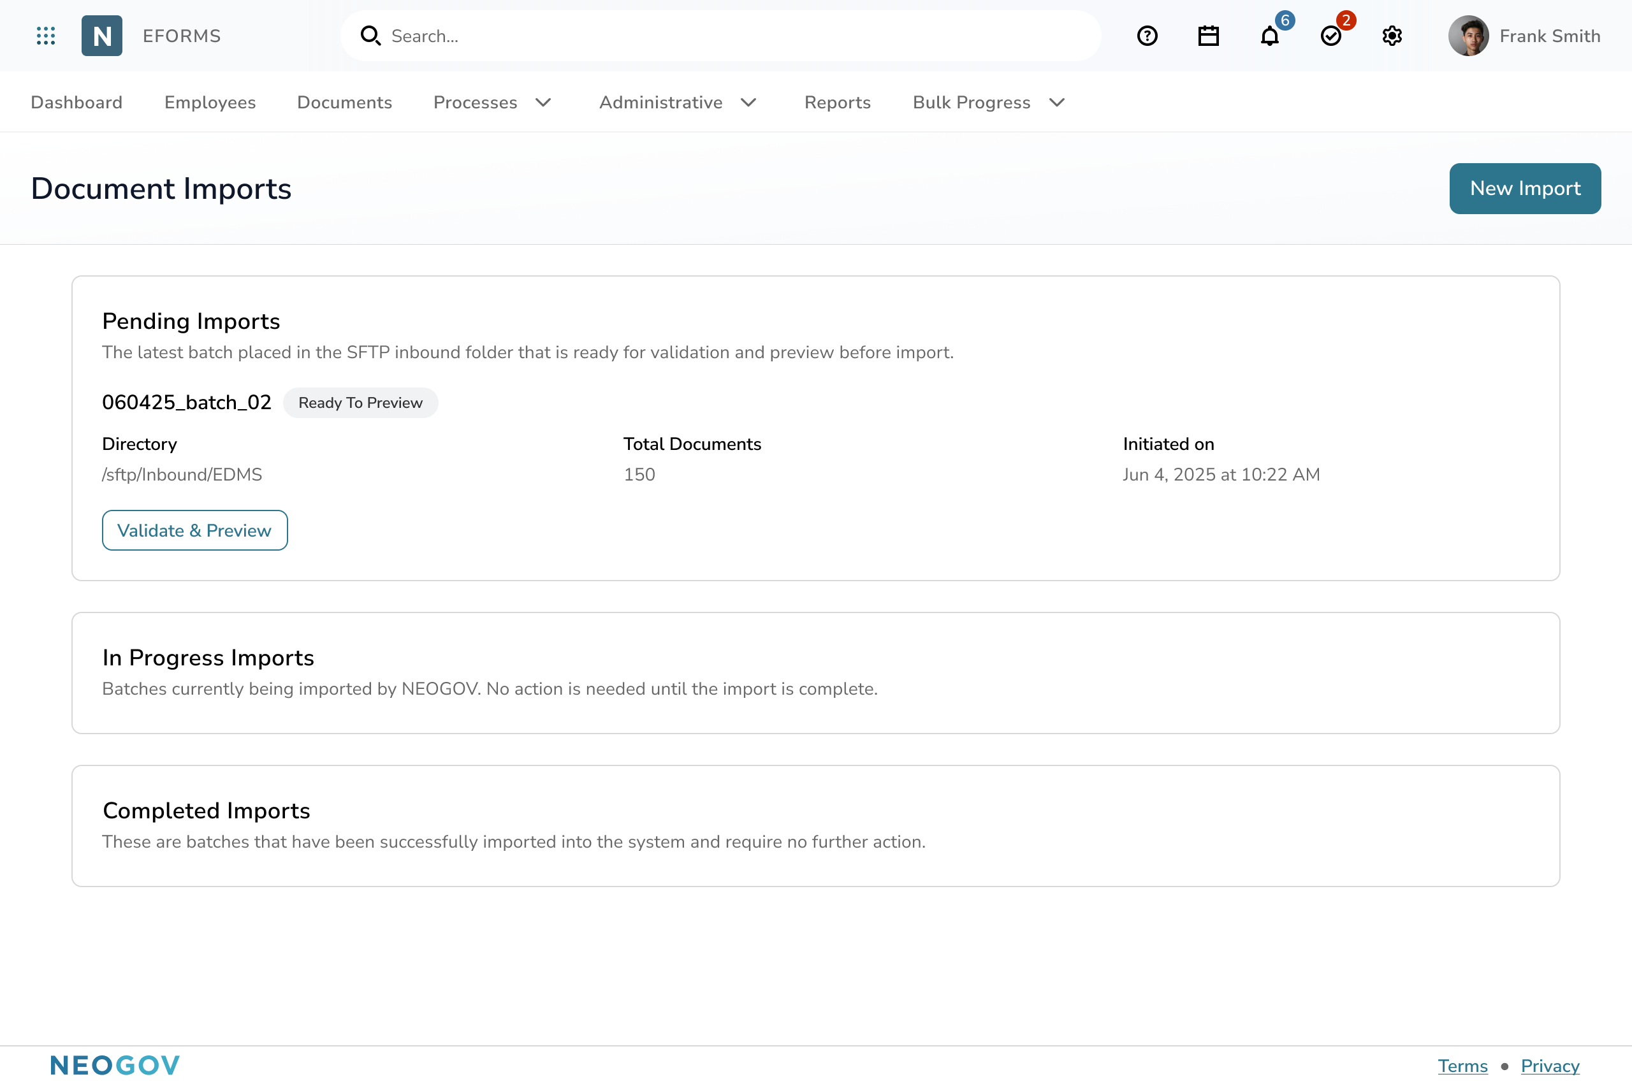Navigate to Reports
The height and width of the screenshot is (1086, 1632).
click(x=837, y=102)
